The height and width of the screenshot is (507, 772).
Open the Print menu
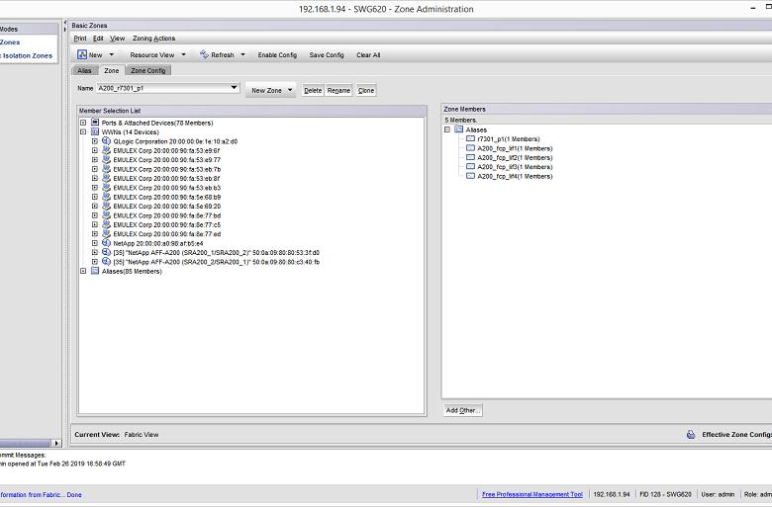(80, 39)
